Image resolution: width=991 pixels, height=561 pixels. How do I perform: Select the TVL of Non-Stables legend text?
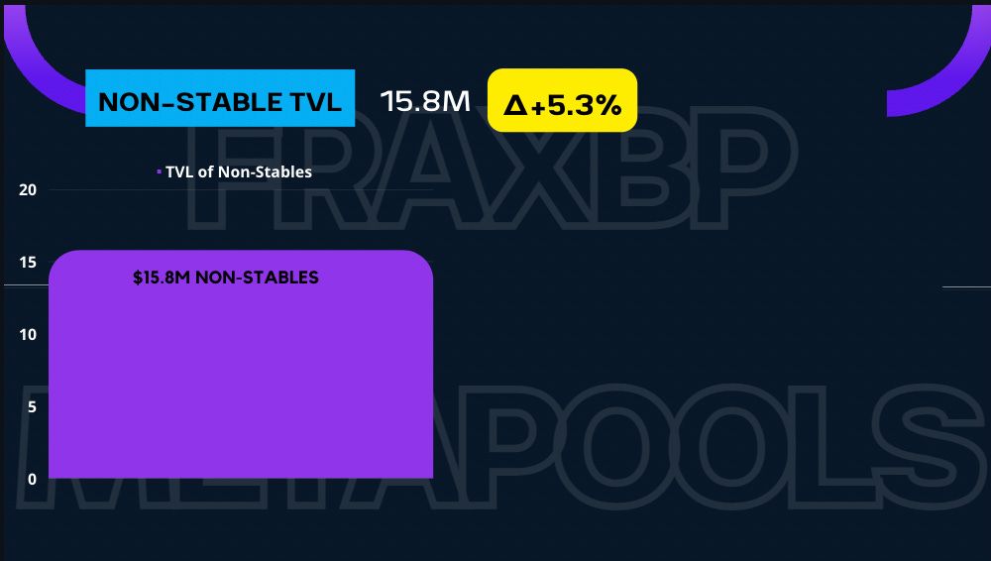tap(239, 172)
